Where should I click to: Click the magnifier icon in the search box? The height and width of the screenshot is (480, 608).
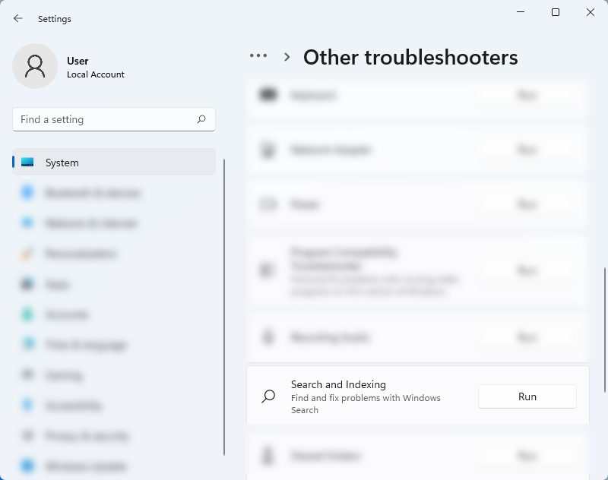201,119
